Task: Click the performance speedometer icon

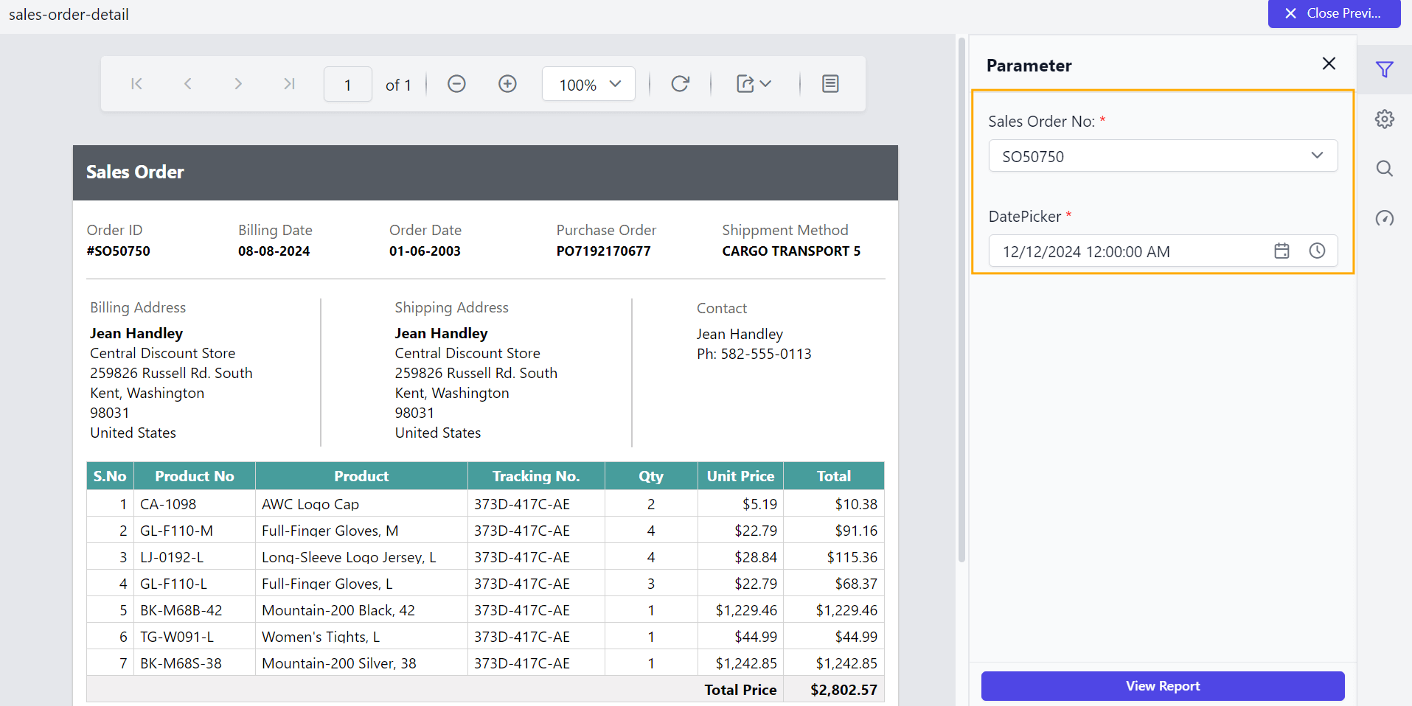Action: click(x=1385, y=218)
